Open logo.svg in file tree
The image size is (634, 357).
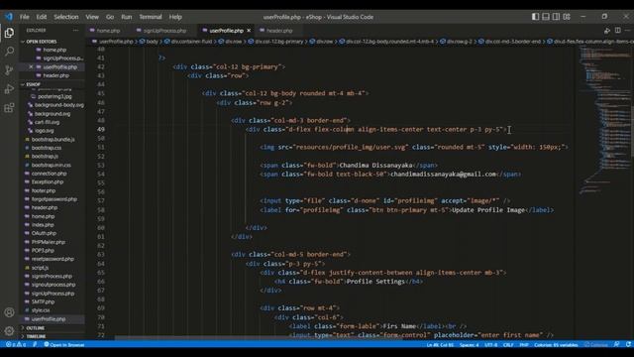tap(45, 131)
